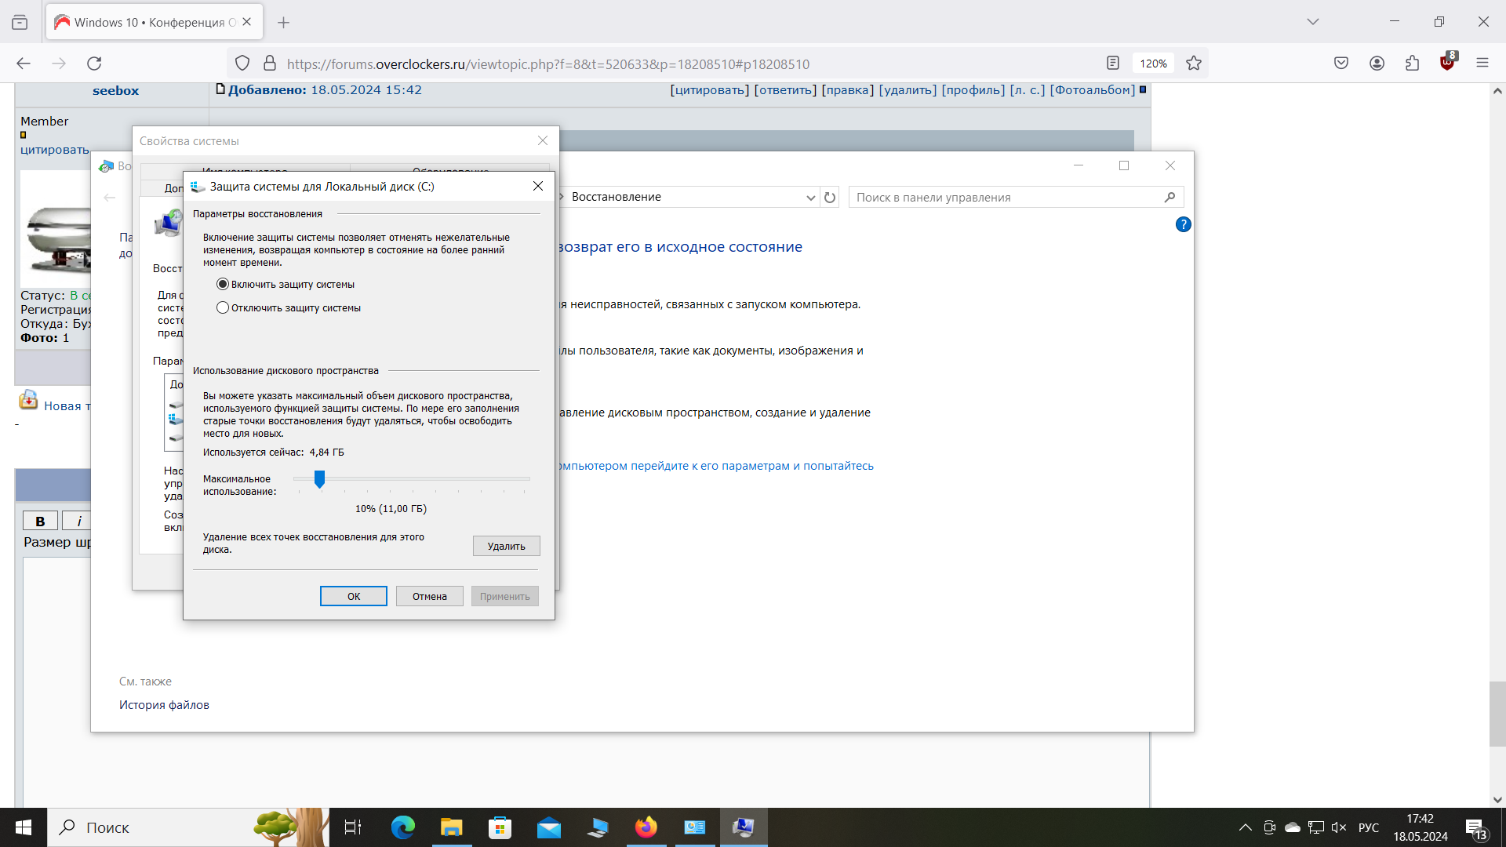The height and width of the screenshot is (847, 1506).
Task: Click the blue help question mark icon
Action: click(x=1183, y=225)
